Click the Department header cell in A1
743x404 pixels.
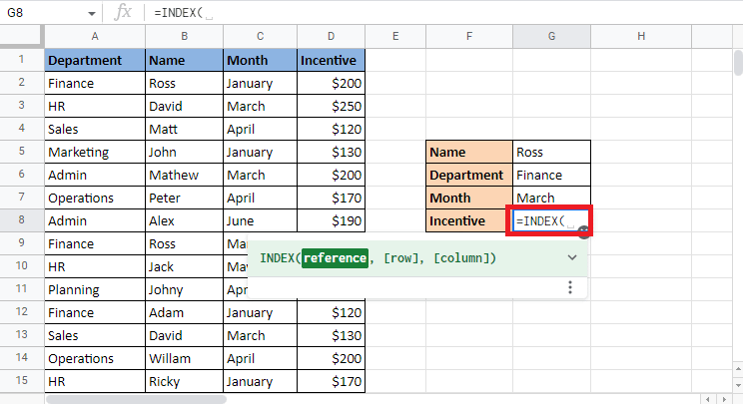(94, 60)
